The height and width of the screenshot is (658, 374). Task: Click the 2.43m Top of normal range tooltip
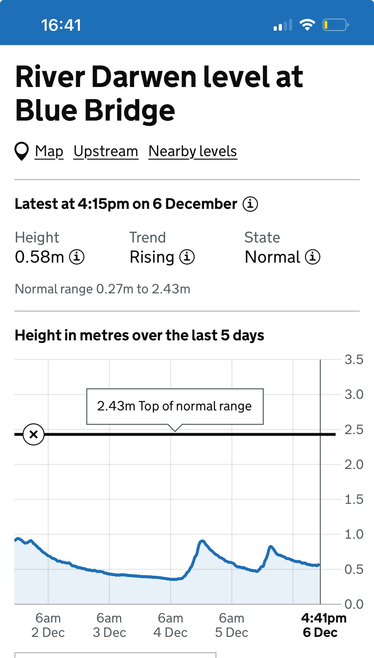click(175, 407)
